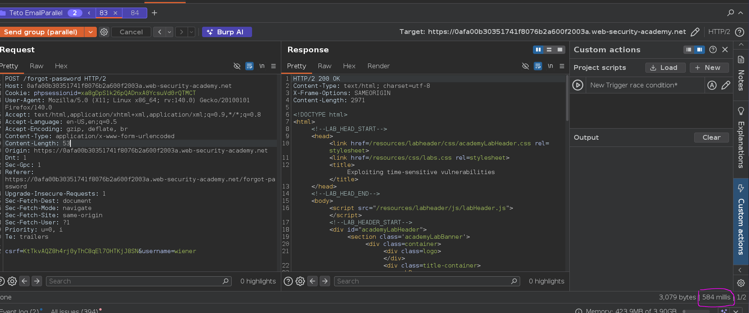Go forward to next request in history
The height and width of the screenshot is (313, 749).
tap(182, 32)
